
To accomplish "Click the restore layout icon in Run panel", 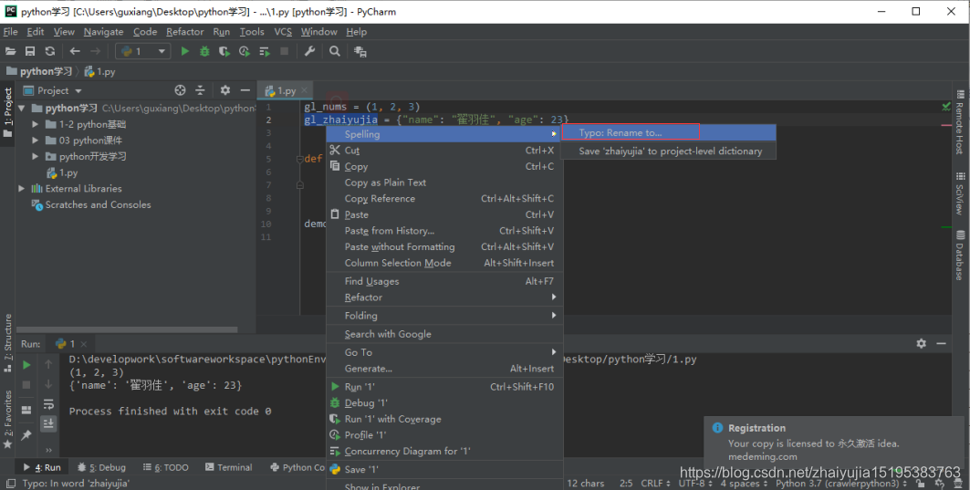I will (26, 410).
